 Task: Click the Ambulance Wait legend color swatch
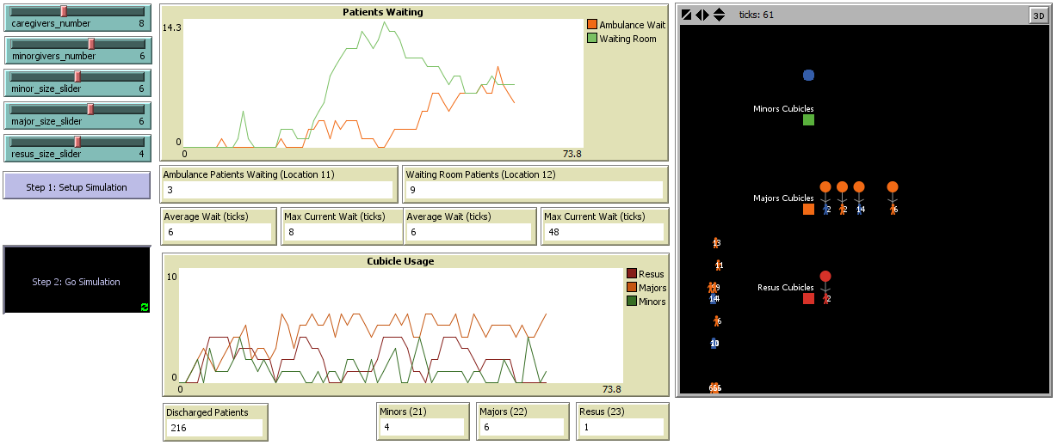591,25
